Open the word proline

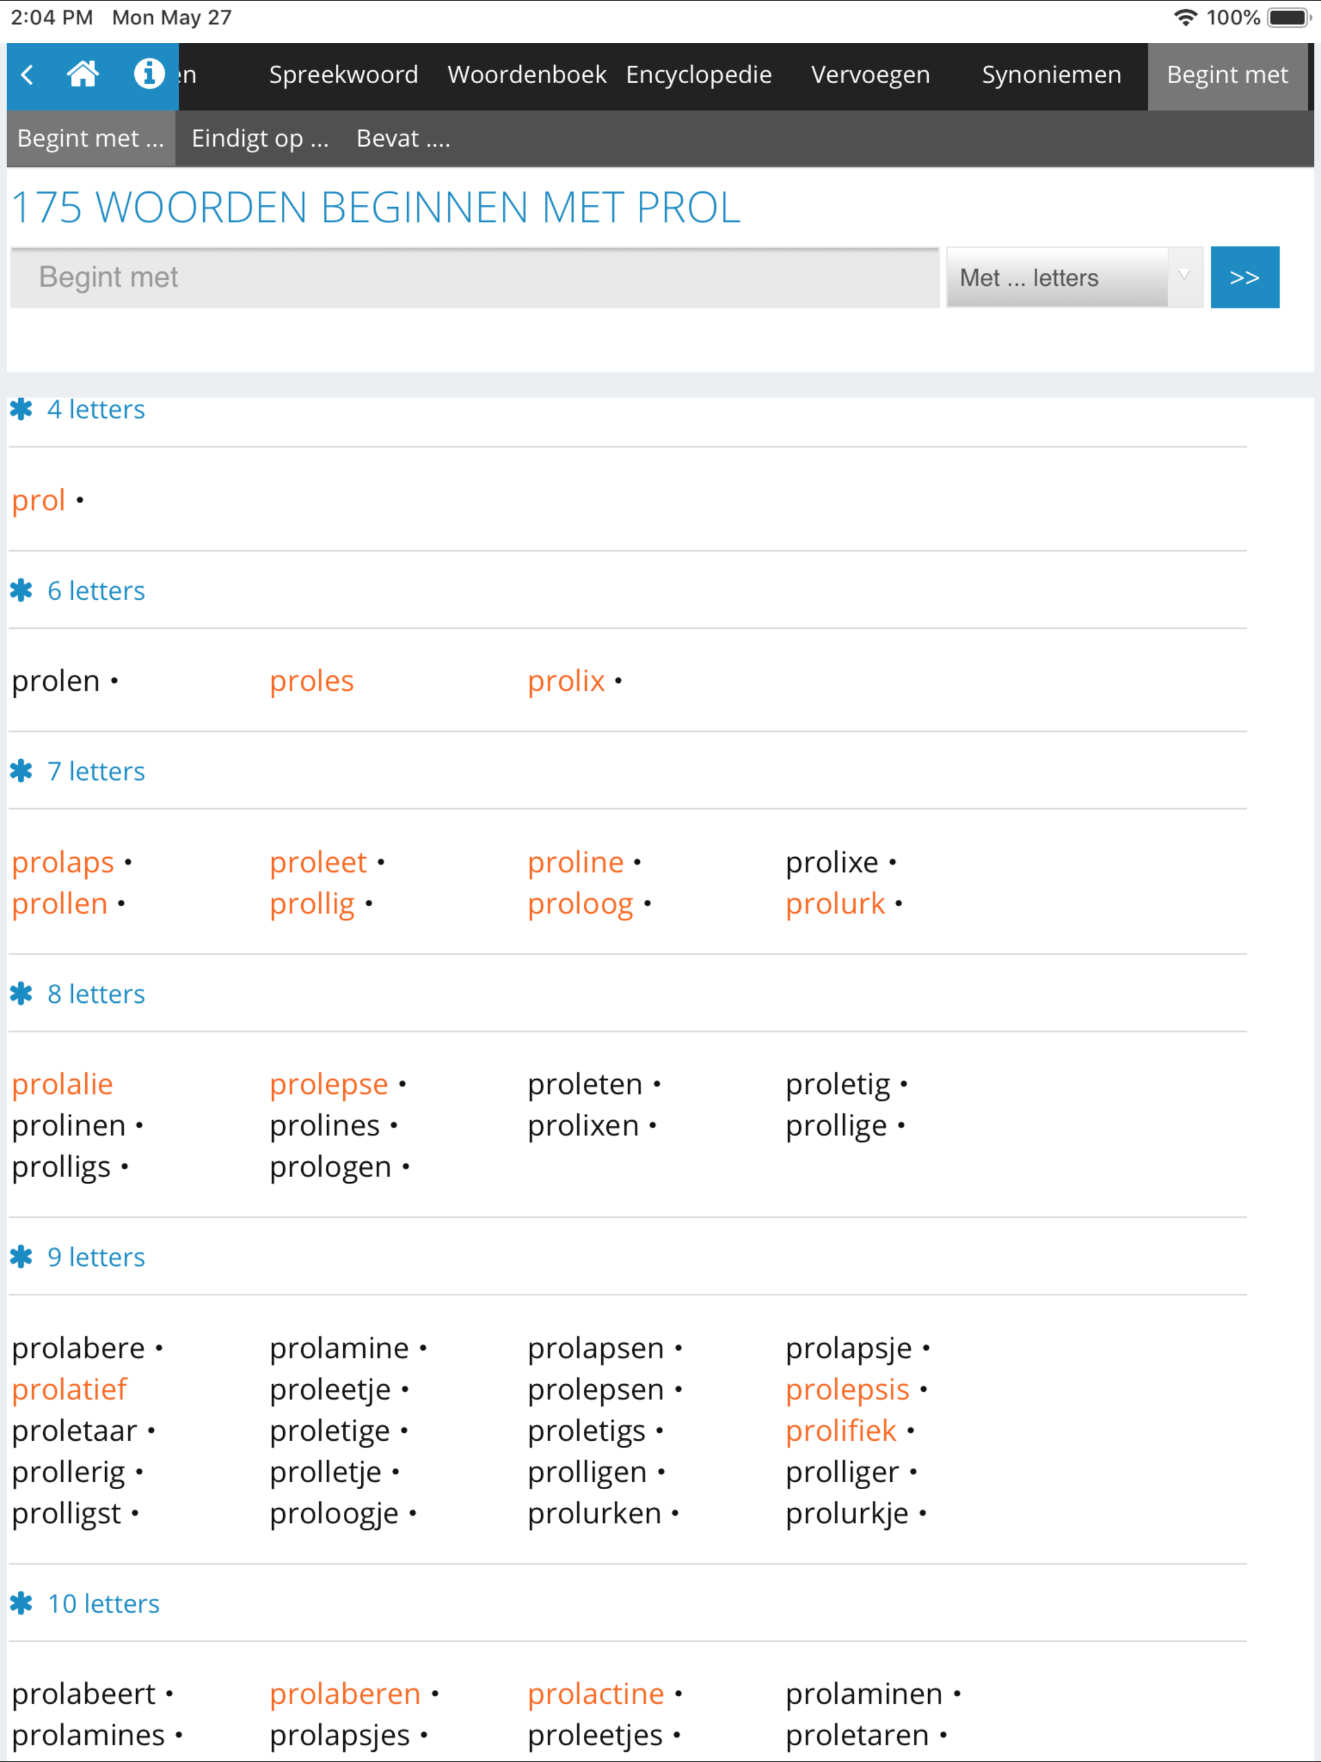(575, 863)
